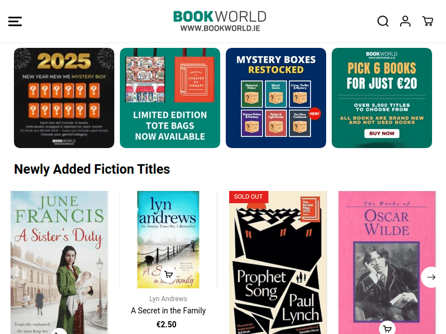This screenshot has width=446, height=334.
Task: Add the Oscar Wilde book to cart
Action: [x=387, y=328]
